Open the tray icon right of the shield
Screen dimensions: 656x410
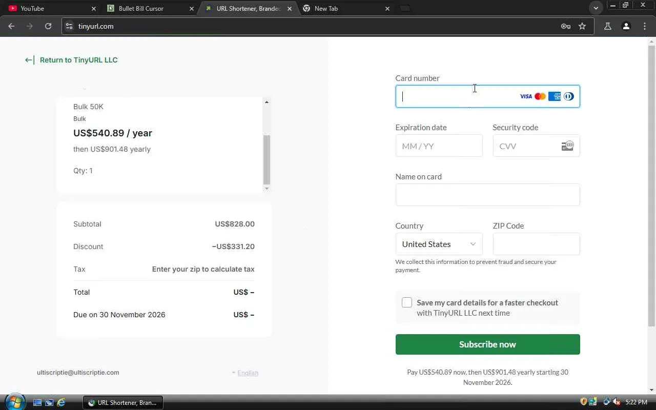click(x=593, y=402)
